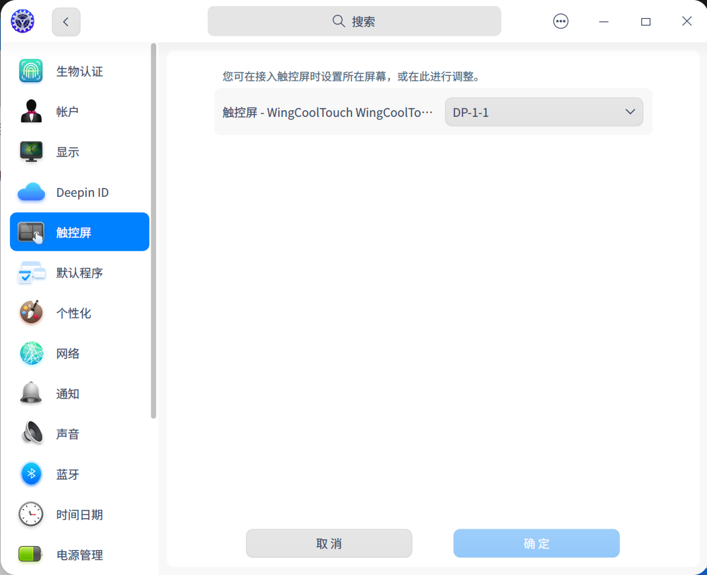707x575 pixels.
Task: Click the 确定 confirm button
Action: pos(536,543)
